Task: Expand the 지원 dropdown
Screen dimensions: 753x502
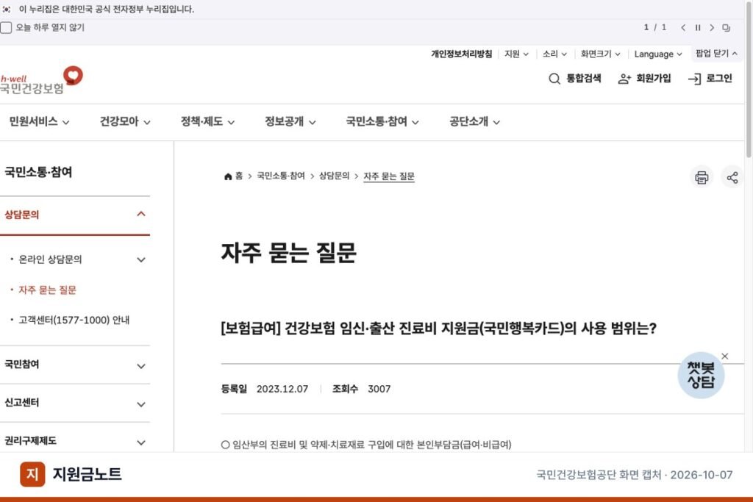Action: point(516,54)
